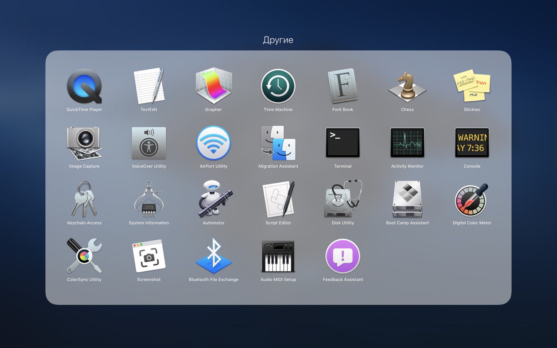Open the Font Book icon
The image size is (557, 348).
click(x=343, y=86)
